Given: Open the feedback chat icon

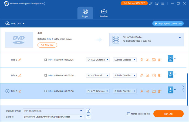Looking at the screenshot, I should 157,3.
